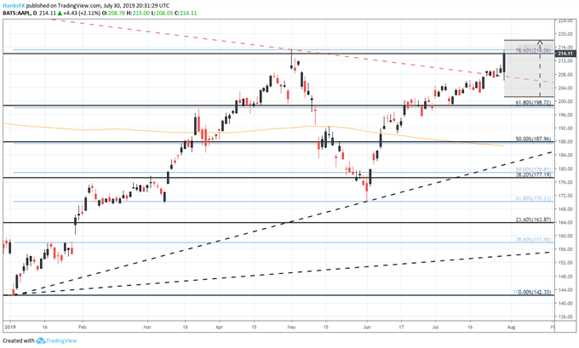Click the 172.00 price axis label
The image size is (579, 348).
pyautogui.click(x=567, y=196)
